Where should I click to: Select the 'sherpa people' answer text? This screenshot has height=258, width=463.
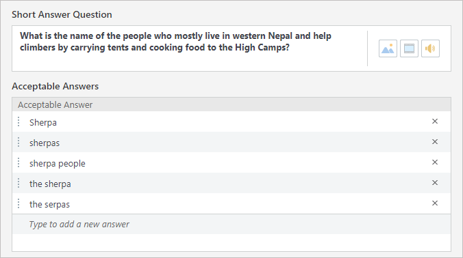click(58, 164)
